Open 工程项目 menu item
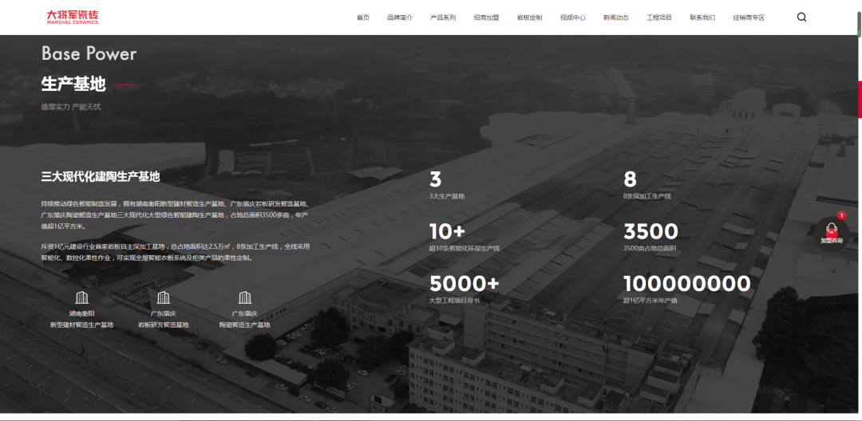 tap(659, 18)
